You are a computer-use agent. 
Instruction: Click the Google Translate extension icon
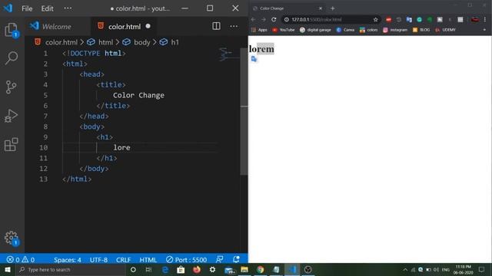409,19
